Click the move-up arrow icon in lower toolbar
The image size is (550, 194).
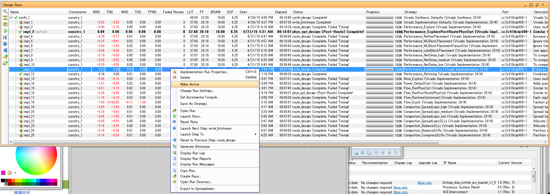point(383,153)
